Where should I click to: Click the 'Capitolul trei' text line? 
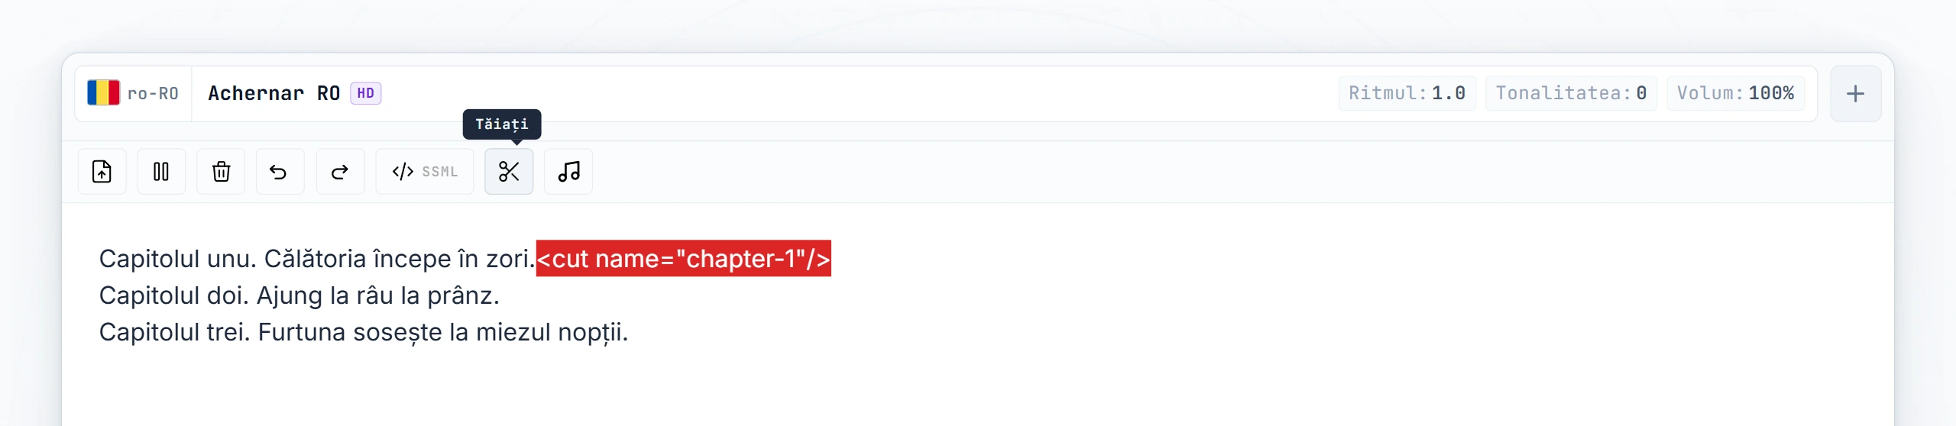(x=364, y=332)
